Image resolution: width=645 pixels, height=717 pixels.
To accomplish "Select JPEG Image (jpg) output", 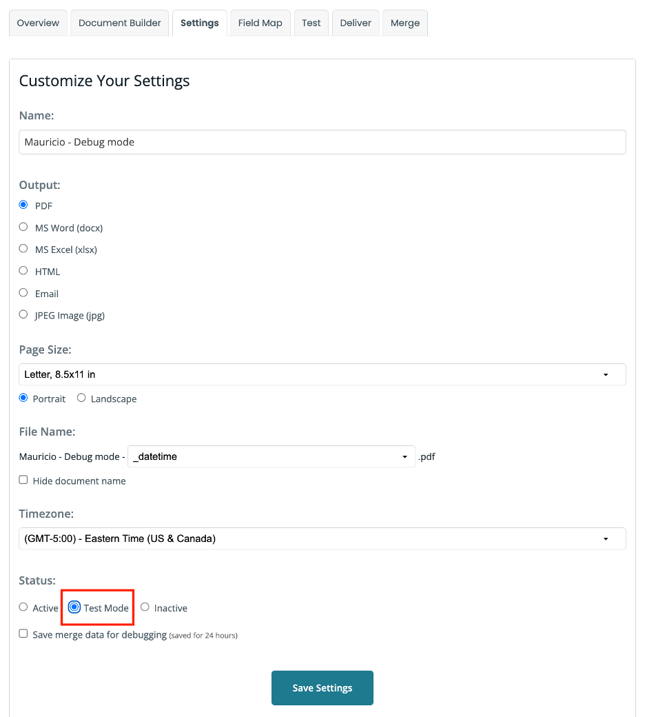I will click(x=23, y=315).
